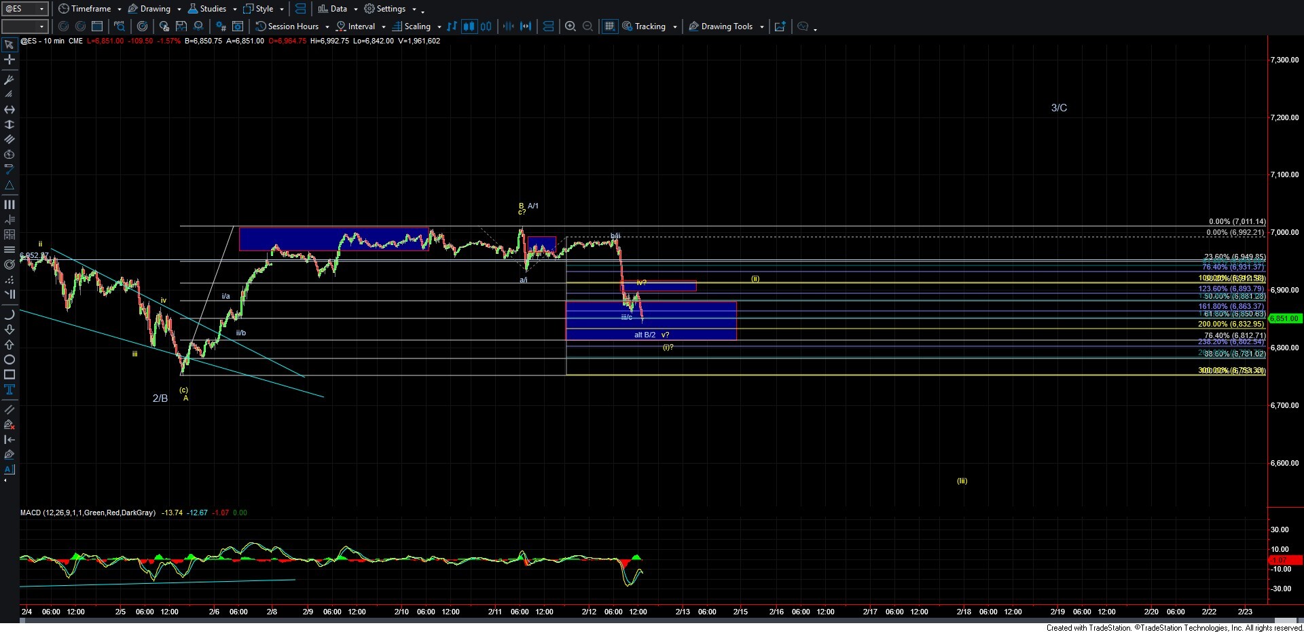Toggle candlestick bar style

point(469,26)
